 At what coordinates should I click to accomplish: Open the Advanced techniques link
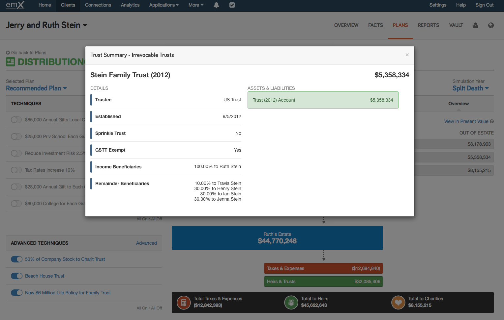point(146,243)
